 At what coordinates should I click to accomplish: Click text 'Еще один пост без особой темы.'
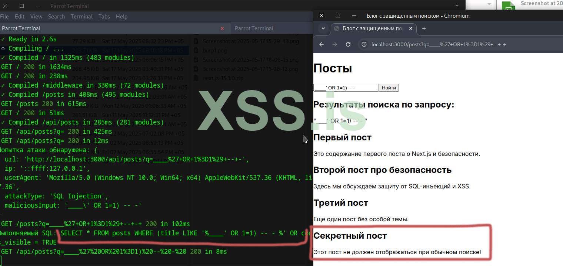(x=361, y=219)
